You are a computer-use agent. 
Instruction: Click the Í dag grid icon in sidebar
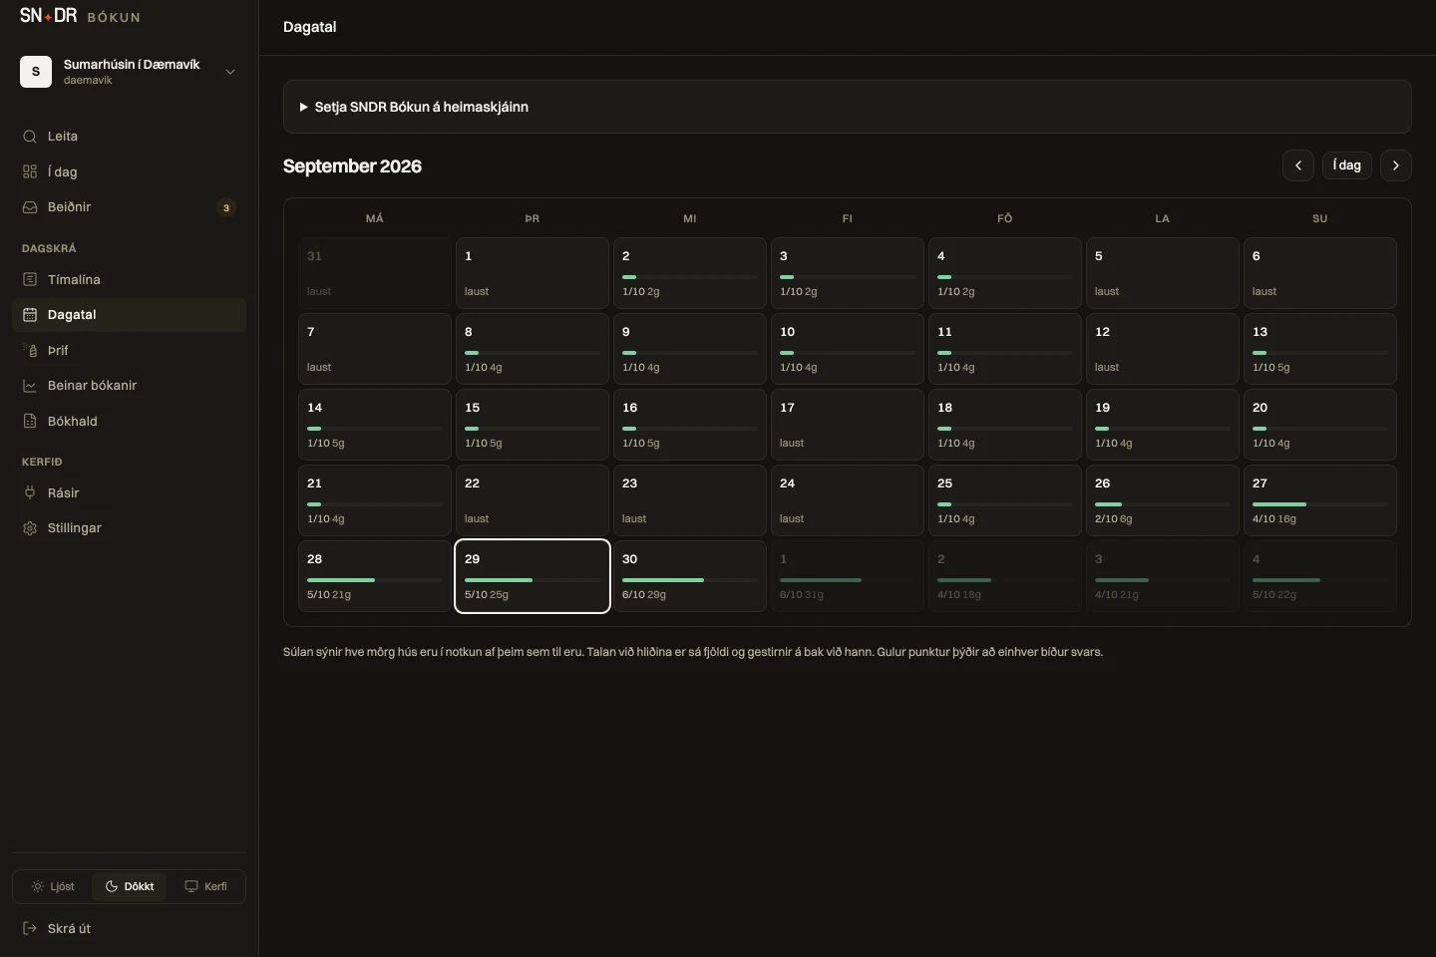pos(30,171)
